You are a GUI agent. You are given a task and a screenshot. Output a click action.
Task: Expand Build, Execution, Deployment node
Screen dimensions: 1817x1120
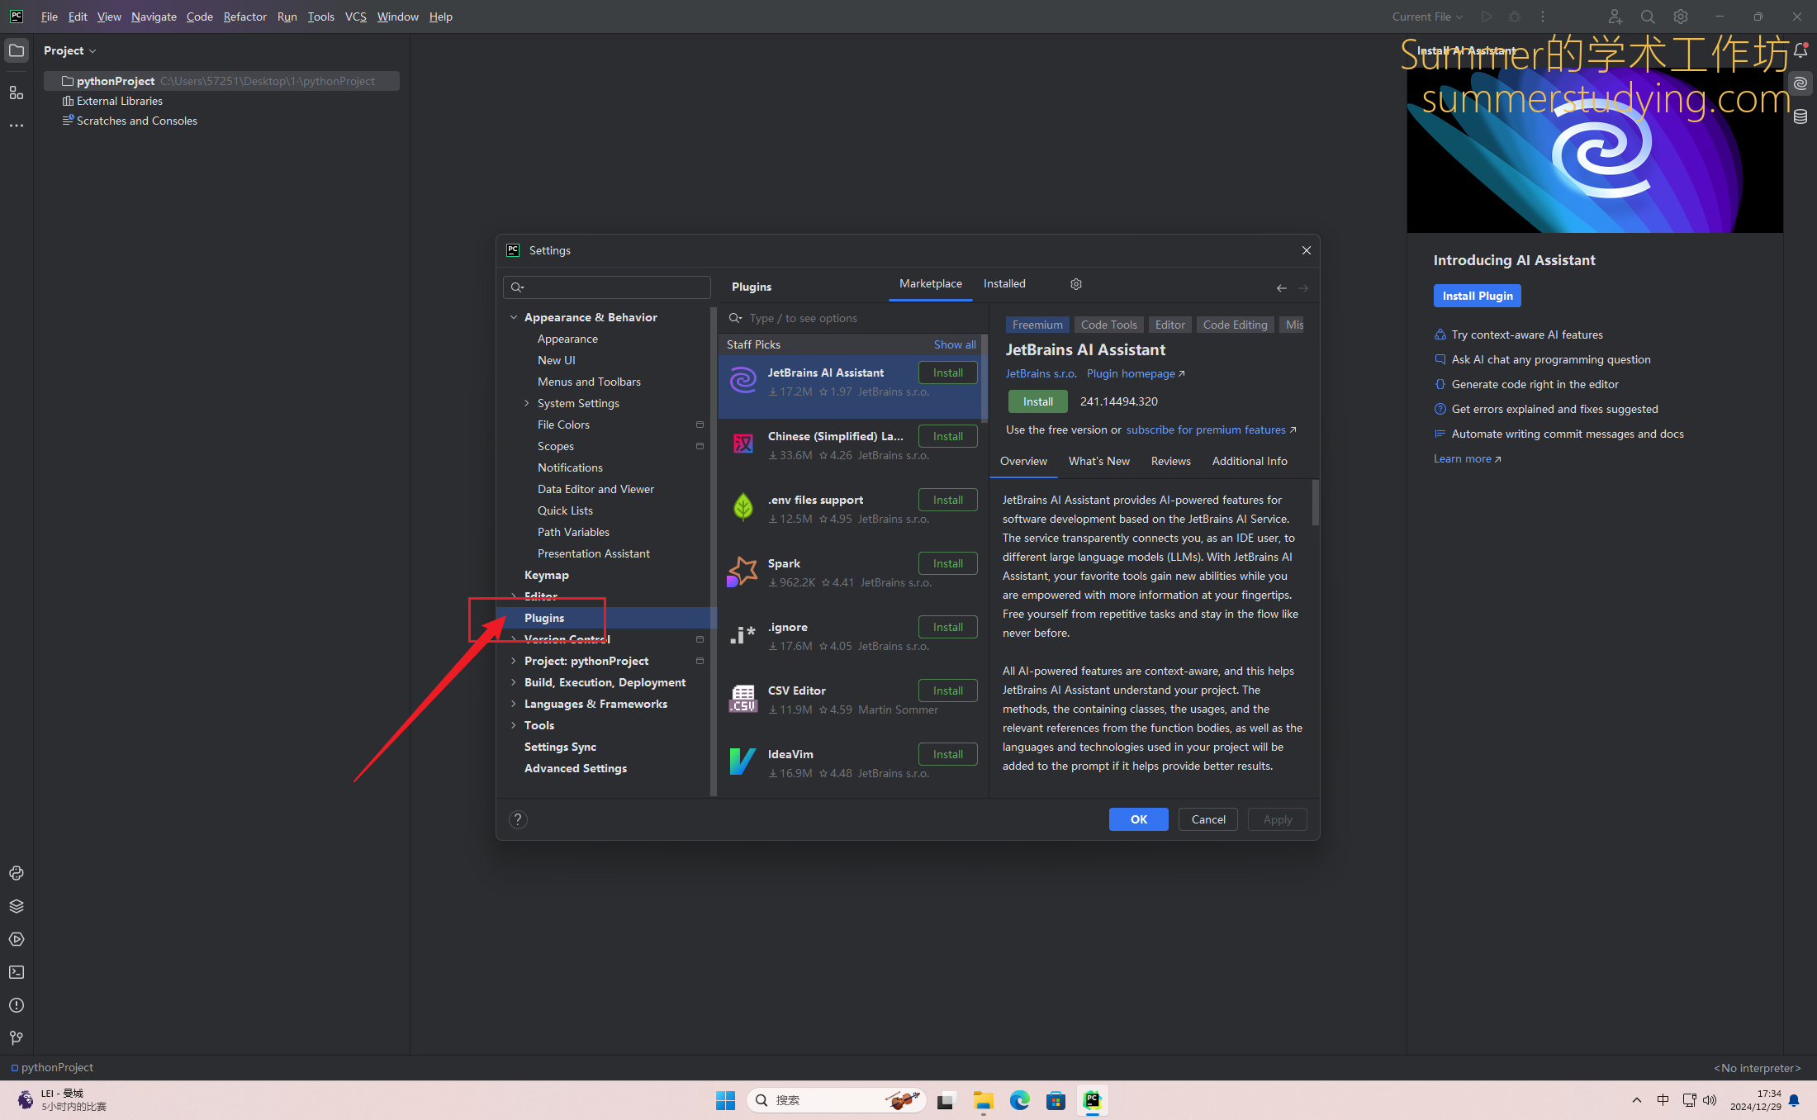(514, 682)
